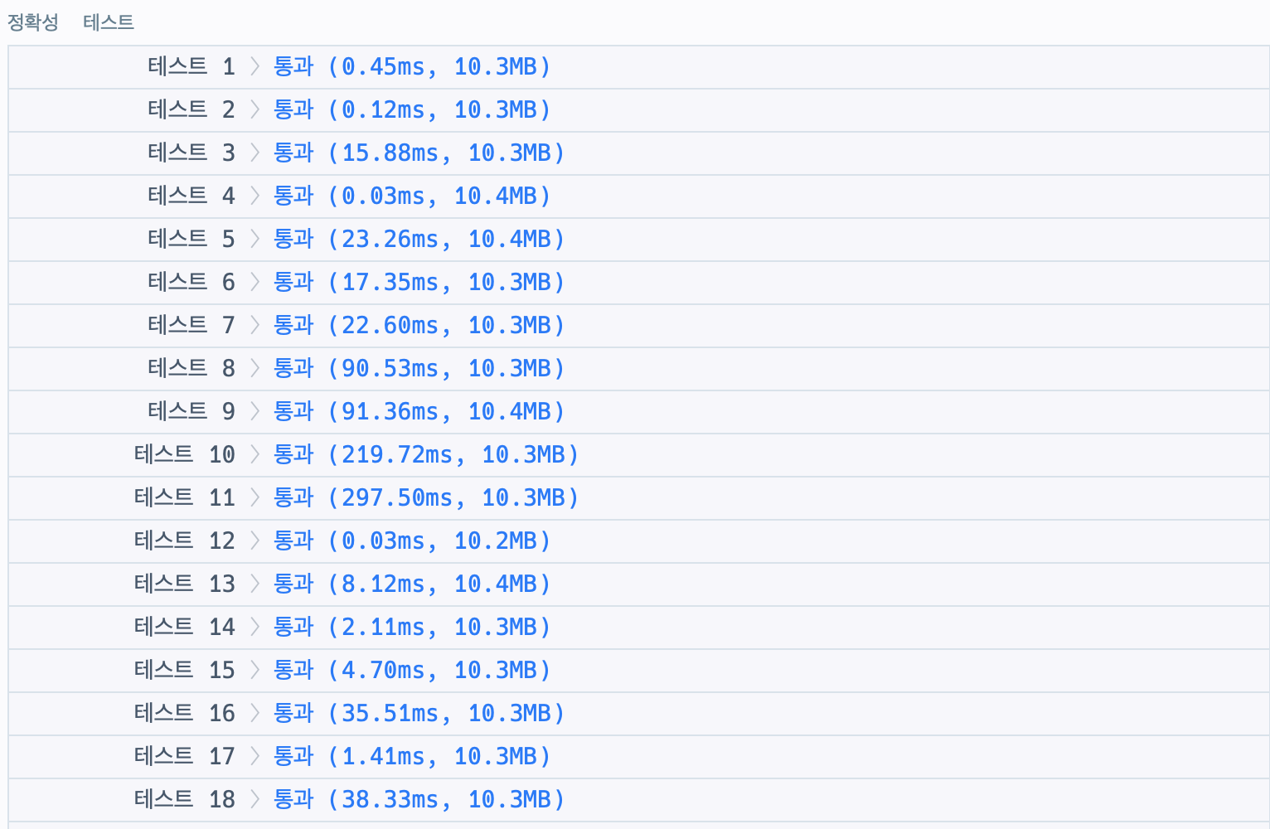1270x829 pixels.
Task: Click the chevron beside 테스트 2
Action: tap(255, 109)
